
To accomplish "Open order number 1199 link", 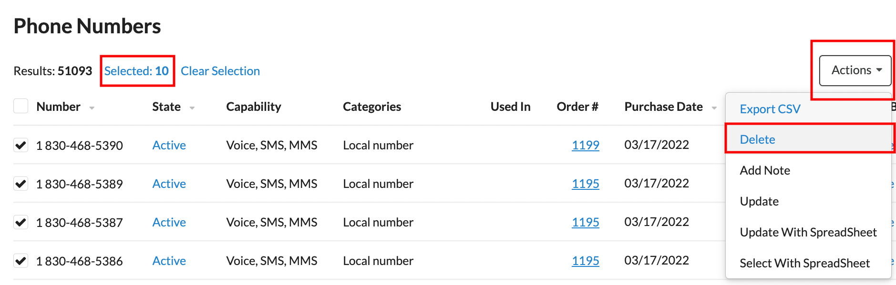I will 586,145.
